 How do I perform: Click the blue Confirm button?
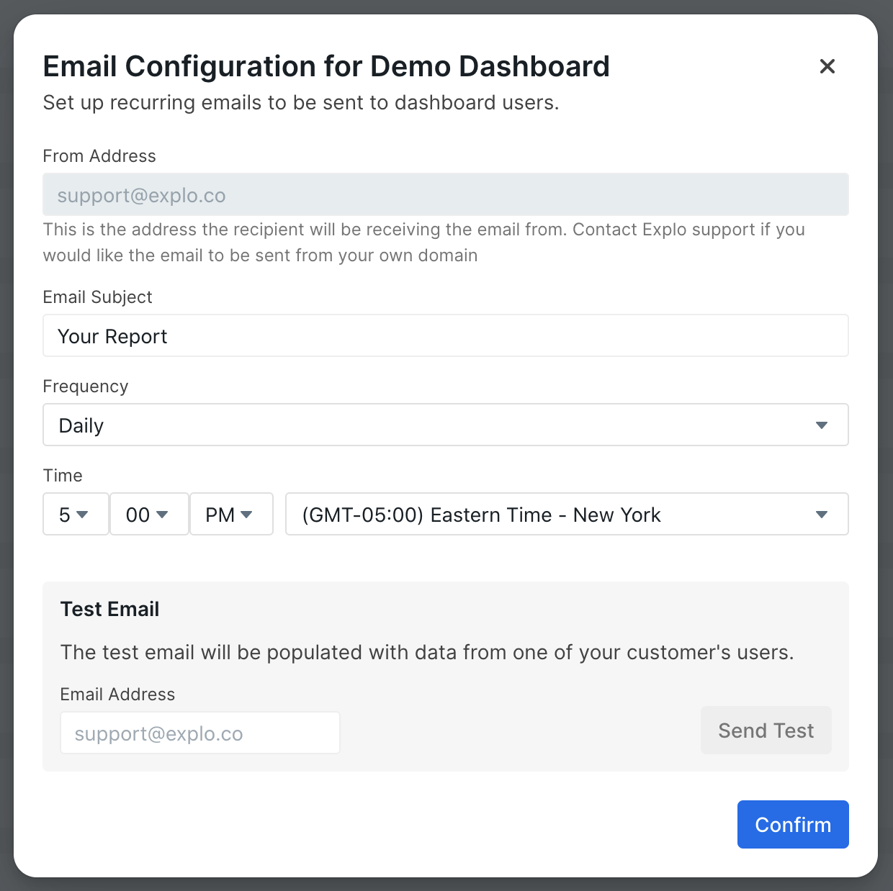click(x=792, y=825)
